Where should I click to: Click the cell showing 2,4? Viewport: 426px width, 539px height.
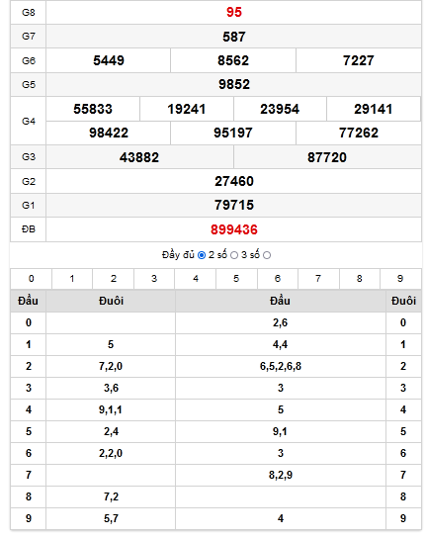pyautogui.click(x=111, y=431)
